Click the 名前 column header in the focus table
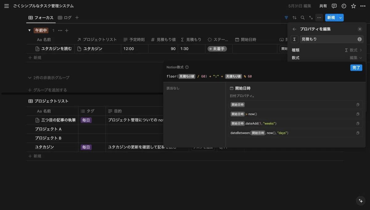 click(x=44, y=39)
